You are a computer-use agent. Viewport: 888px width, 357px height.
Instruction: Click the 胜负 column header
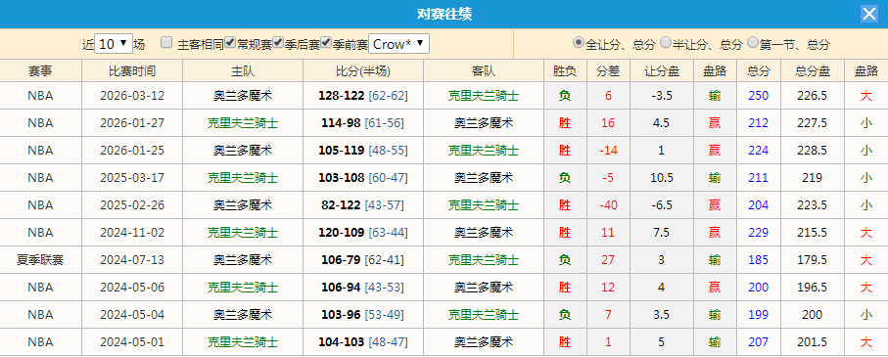(x=565, y=70)
